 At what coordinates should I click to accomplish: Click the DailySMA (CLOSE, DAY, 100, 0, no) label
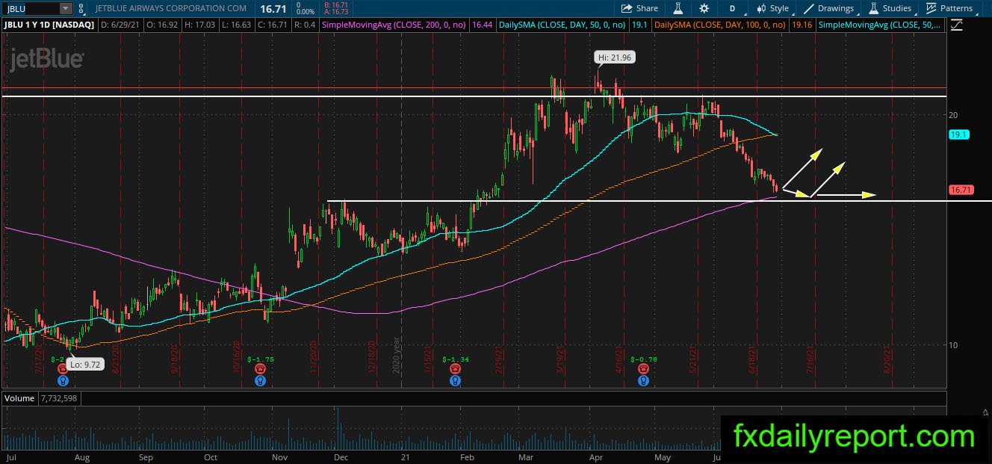click(x=719, y=25)
